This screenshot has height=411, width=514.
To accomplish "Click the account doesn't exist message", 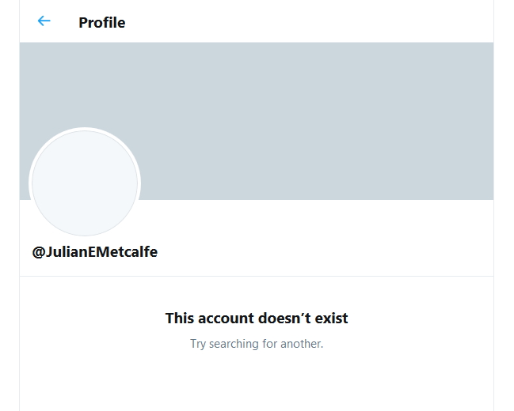I will pos(257,319).
